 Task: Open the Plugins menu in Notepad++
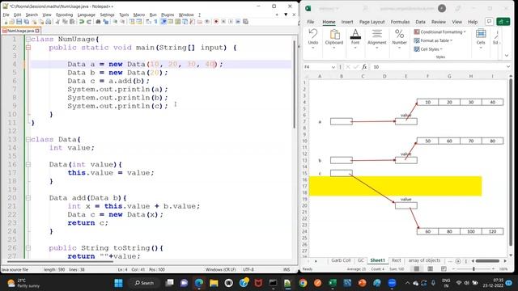click(168, 15)
